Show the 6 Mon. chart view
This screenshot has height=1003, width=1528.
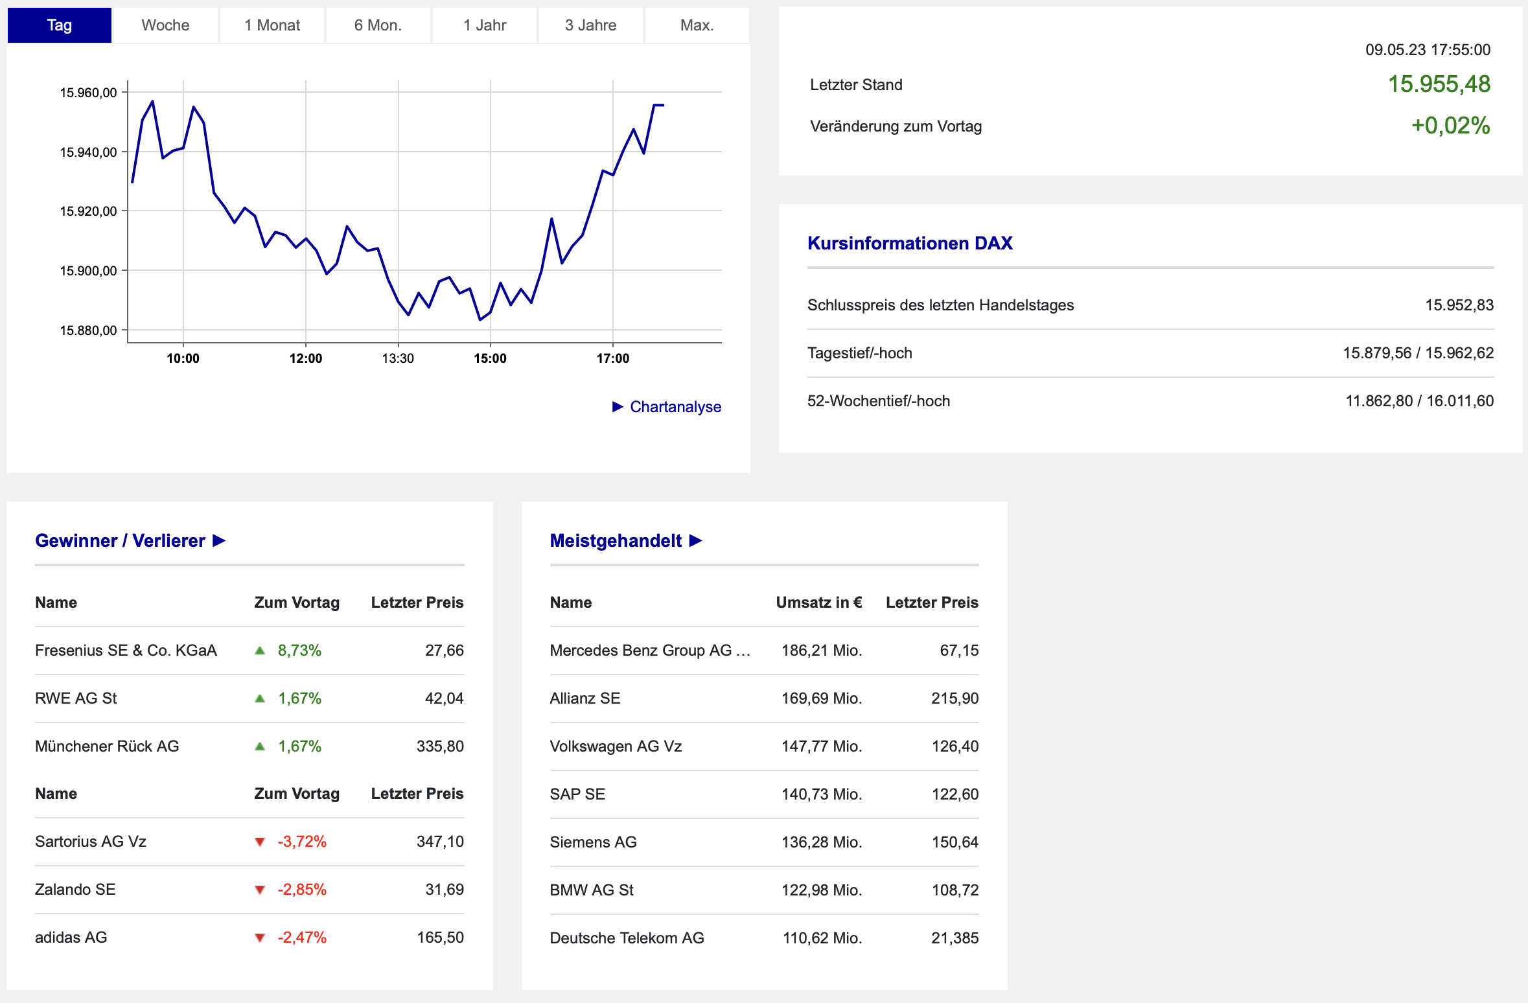click(x=378, y=25)
